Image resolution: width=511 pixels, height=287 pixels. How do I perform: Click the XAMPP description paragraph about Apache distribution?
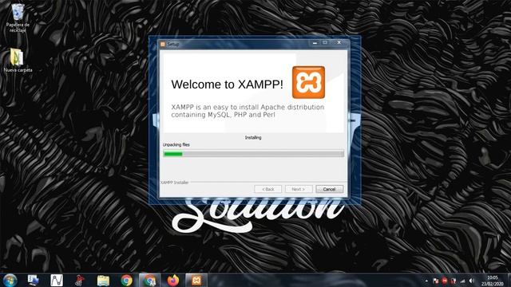point(248,111)
